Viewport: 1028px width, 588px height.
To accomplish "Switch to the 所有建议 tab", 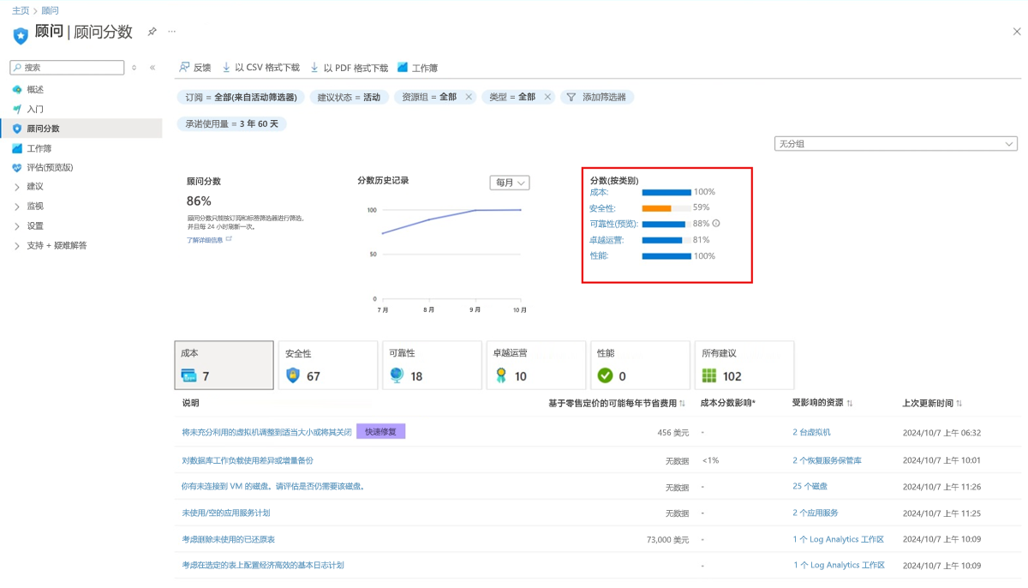I will tap(744, 364).
